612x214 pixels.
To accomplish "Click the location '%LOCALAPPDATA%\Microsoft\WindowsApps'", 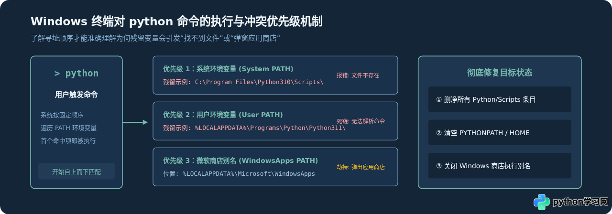I will (249, 174).
